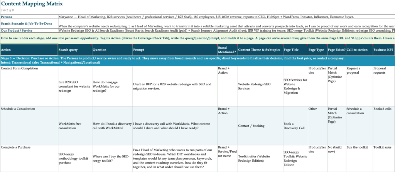Select the 'Page Type' column header
This screenshot has width=395, height=172.
317,50
